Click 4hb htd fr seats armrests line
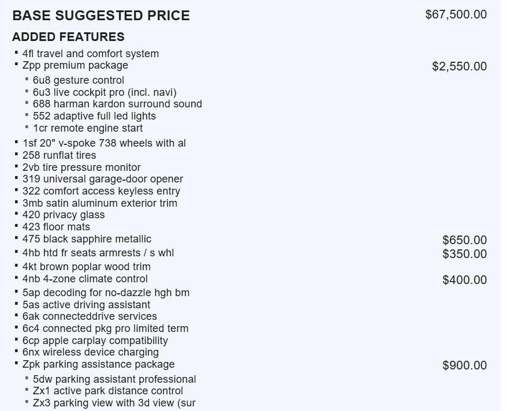Screen dimensions: 506x411 (x=98, y=253)
